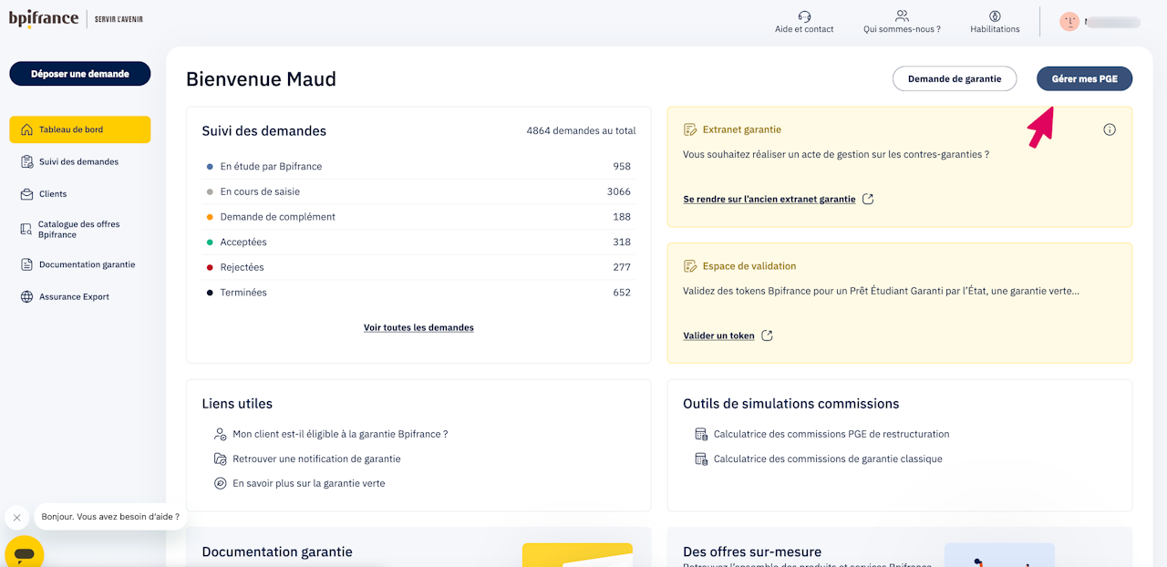
Task: Click Habilitations label
Action: coord(995,29)
